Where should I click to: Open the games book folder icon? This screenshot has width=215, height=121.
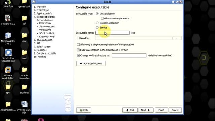click(25, 4)
